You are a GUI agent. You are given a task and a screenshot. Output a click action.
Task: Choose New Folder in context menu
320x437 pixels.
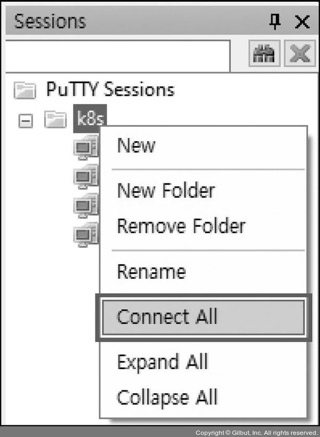click(x=166, y=190)
